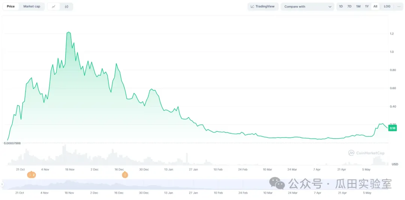Click the orange event marker near 16 Dec
Screen dimensions: 405x200
pyautogui.click(x=125, y=175)
